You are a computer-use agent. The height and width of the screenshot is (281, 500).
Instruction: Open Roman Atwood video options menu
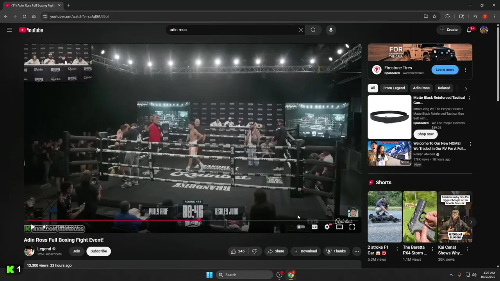470,144
